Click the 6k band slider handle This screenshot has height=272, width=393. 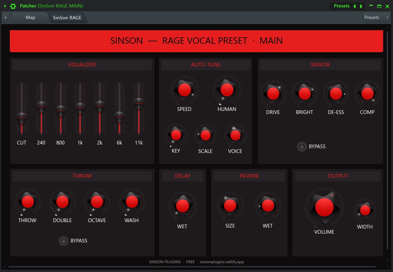coord(119,117)
